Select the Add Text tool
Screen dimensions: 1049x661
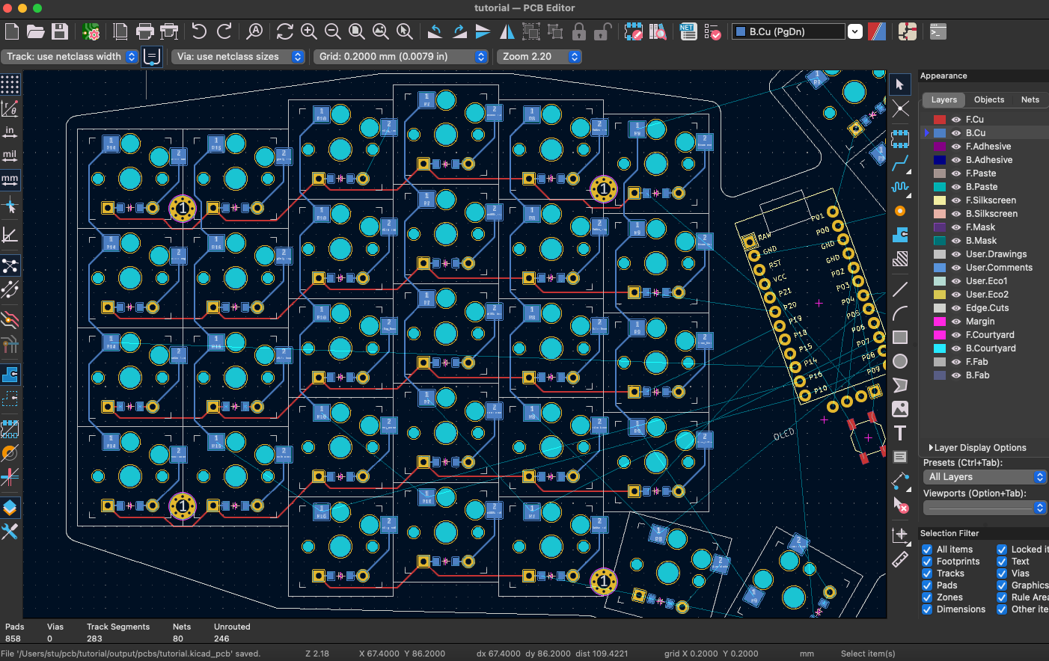[x=900, y=433]
